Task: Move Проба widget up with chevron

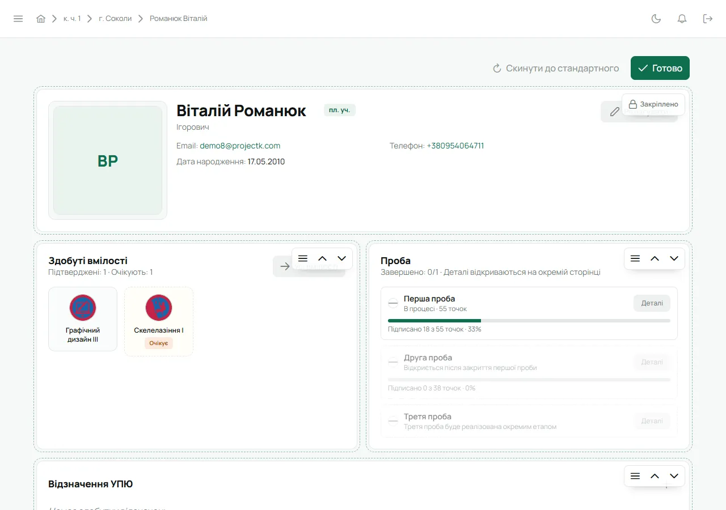Action: (655, 258)
